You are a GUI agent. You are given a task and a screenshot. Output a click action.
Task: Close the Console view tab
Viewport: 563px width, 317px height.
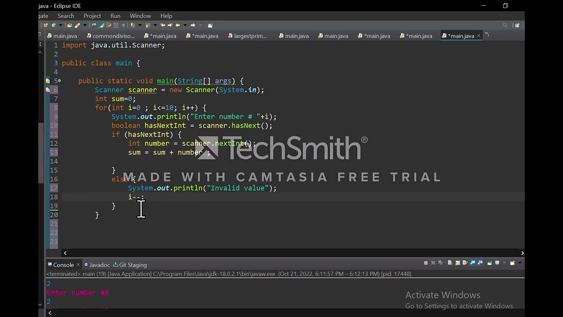coord(78,265)
